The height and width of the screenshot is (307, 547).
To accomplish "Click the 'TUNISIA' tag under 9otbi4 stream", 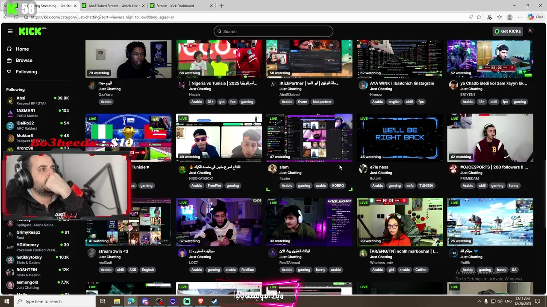I will tap(426, 186).
